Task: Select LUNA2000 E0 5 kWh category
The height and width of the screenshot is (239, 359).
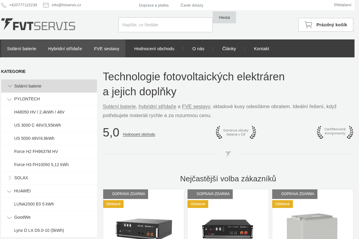Action: [34, 204]
